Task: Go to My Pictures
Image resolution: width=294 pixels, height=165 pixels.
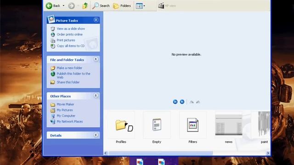Action: click(65, 110)
